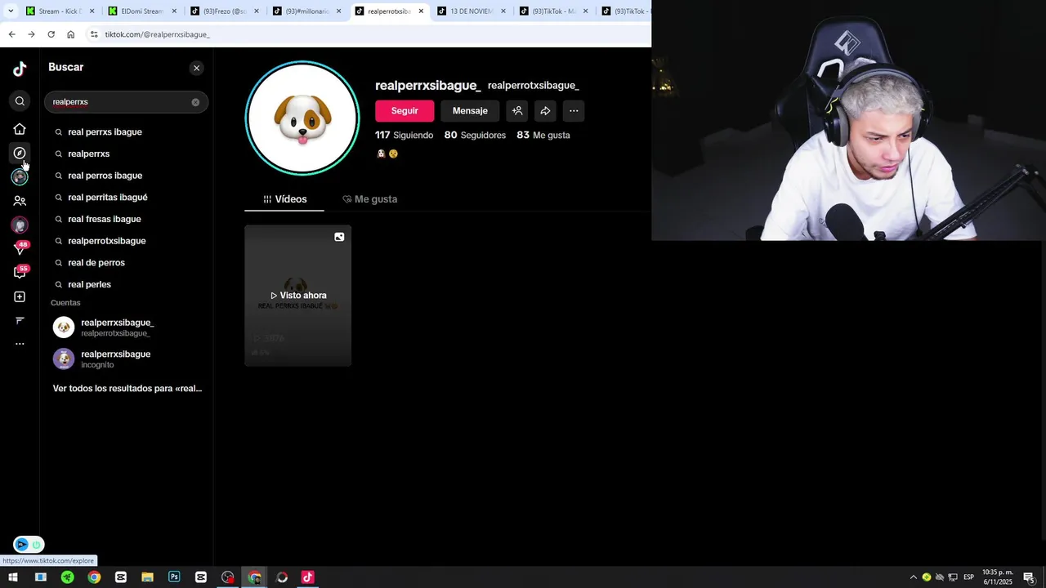Click the 80 Seguidores count
1046x588 pixels.
475,135
